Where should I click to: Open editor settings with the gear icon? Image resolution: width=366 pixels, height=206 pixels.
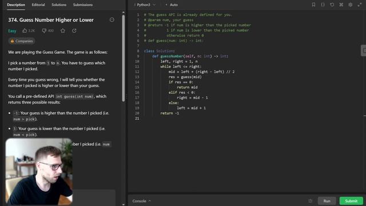click(351, 5)
